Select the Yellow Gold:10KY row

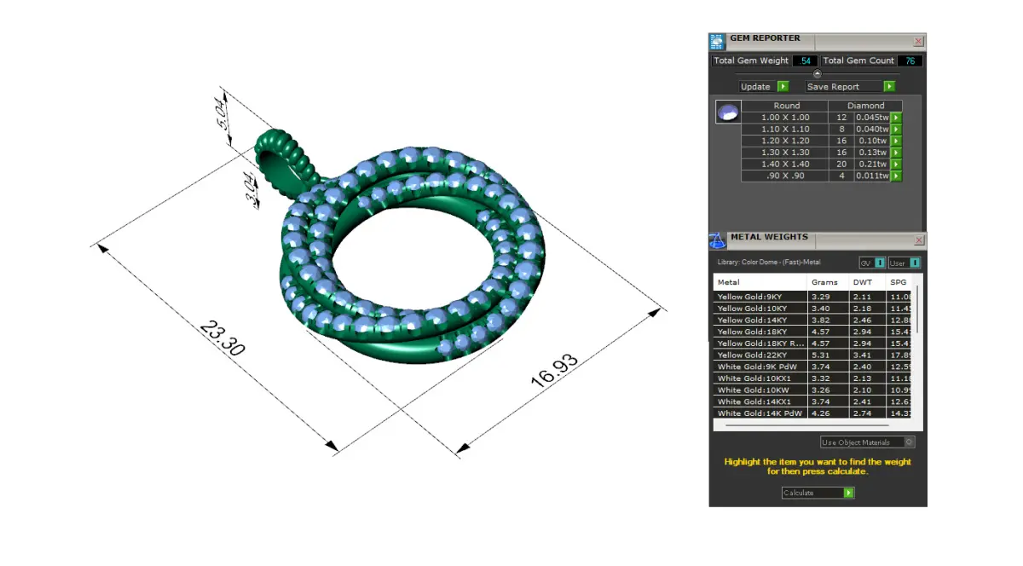[812, 309]
